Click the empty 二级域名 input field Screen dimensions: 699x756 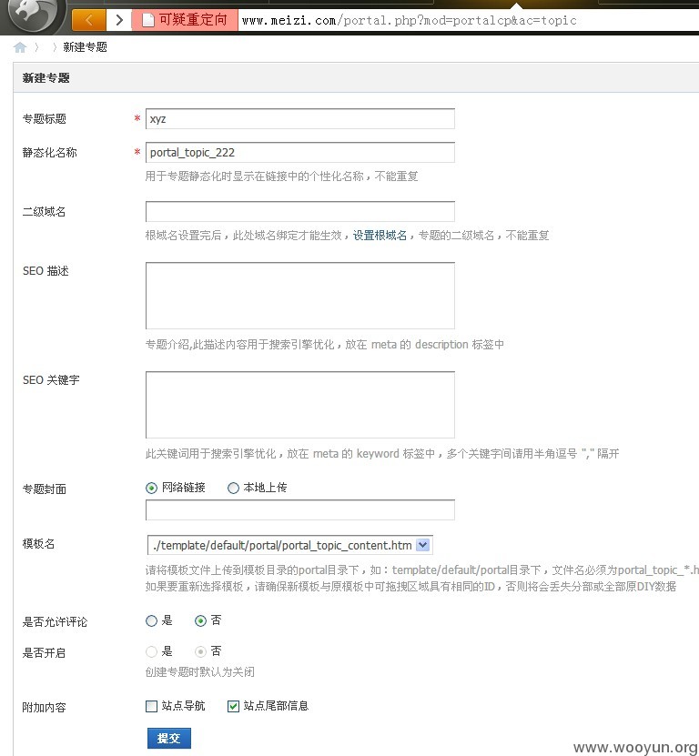coord(300,212)
